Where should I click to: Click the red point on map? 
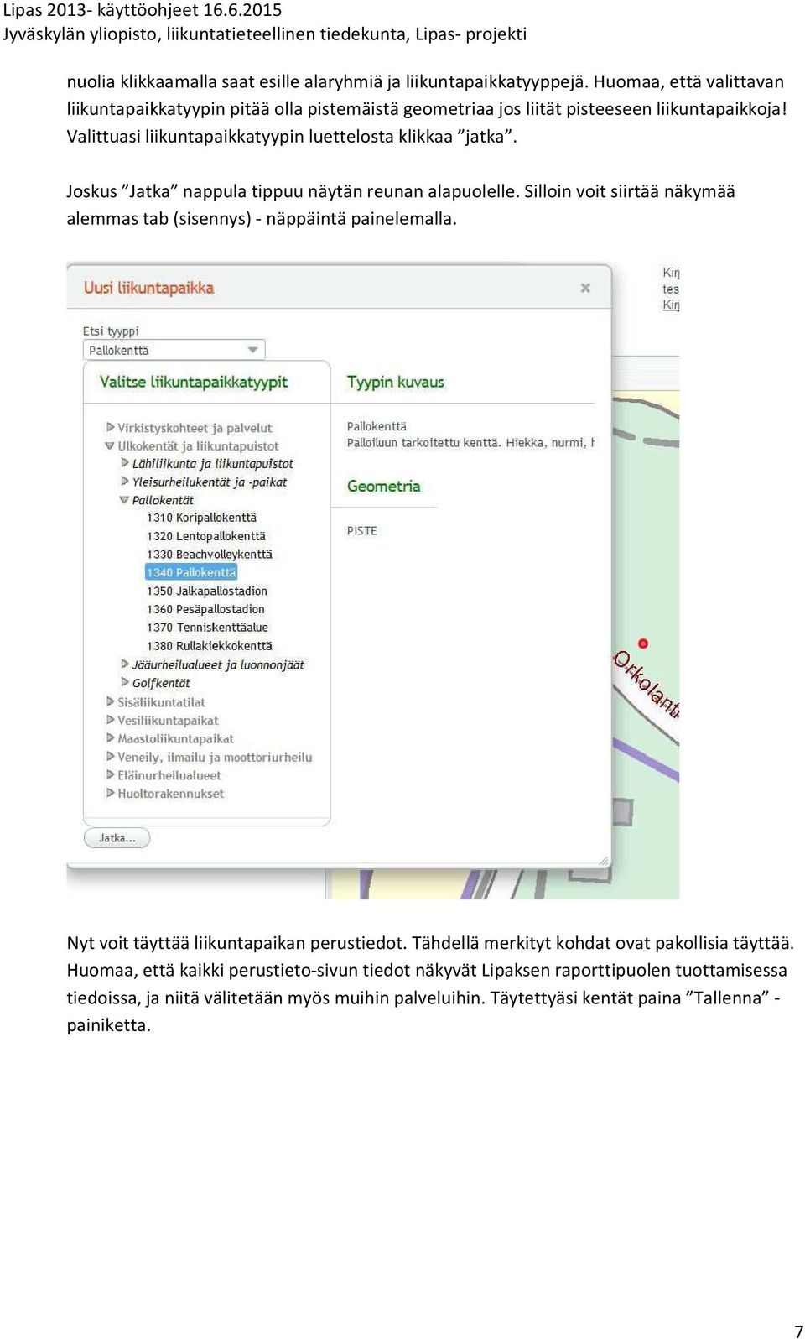point(643,643)
